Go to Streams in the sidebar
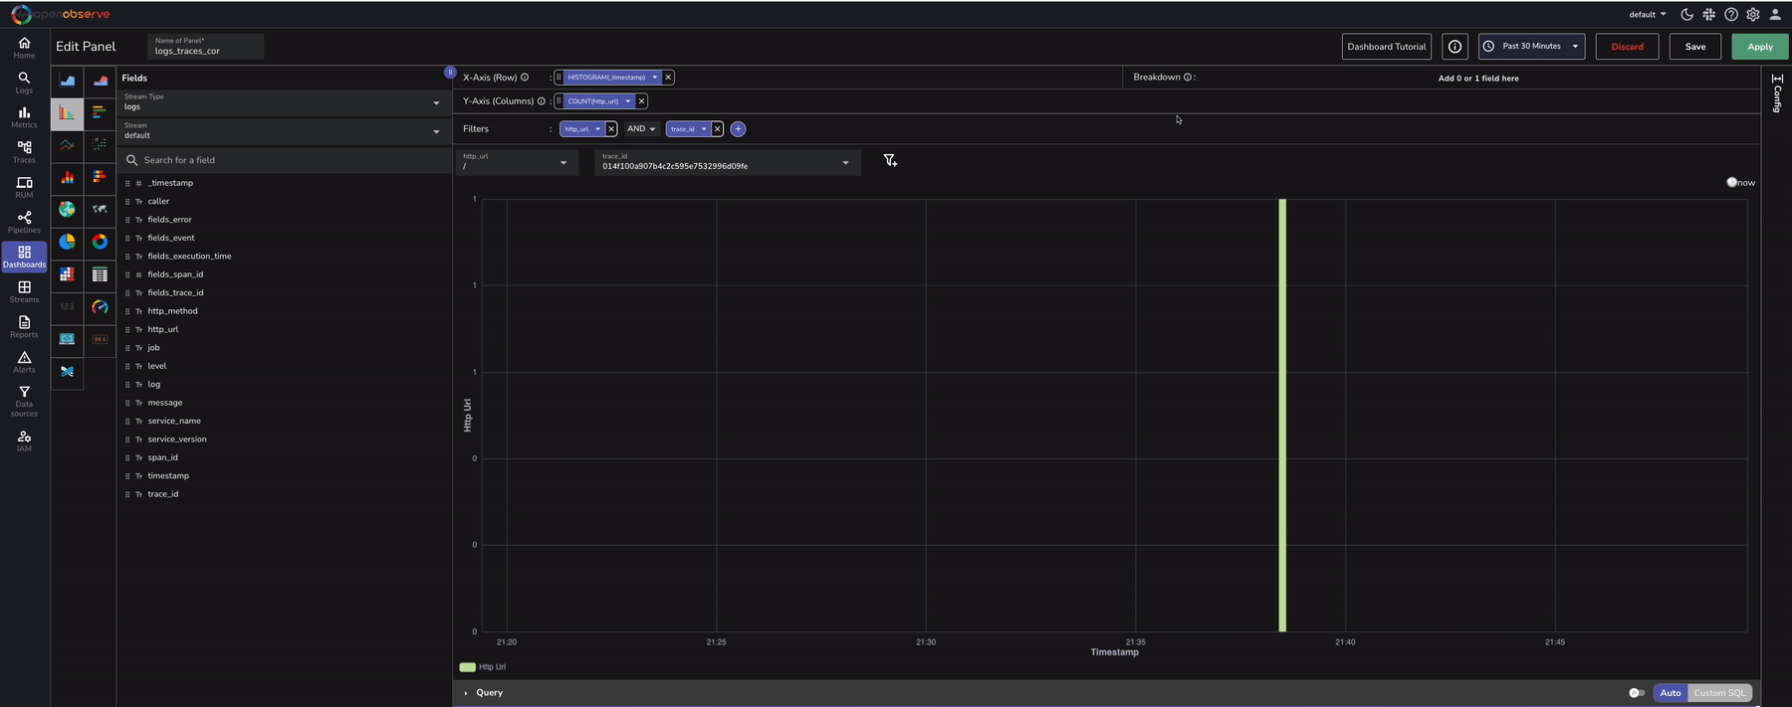Image resolution: width=1792 pixels, height=707 pixels. click(x=24, y=291)
